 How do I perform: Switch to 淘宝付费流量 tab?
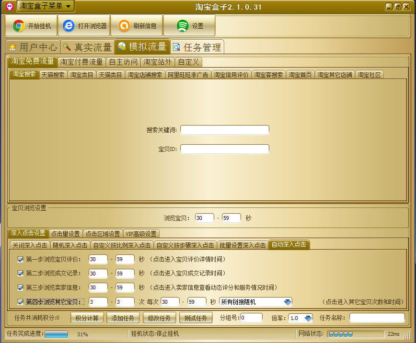click(x=81, y=62)
